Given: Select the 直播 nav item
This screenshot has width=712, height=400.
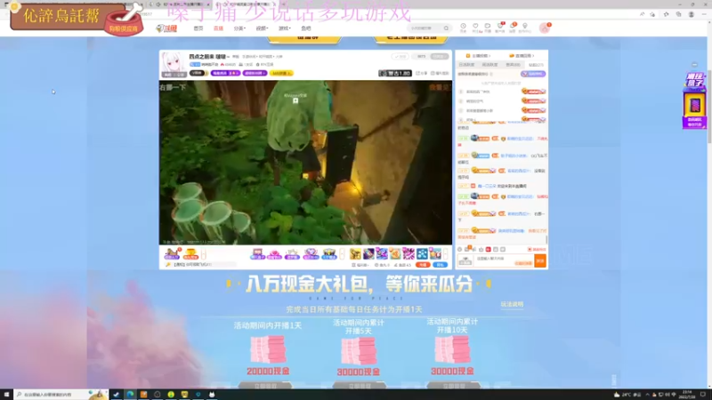Looking at the screenshot, I should (218, 28).
